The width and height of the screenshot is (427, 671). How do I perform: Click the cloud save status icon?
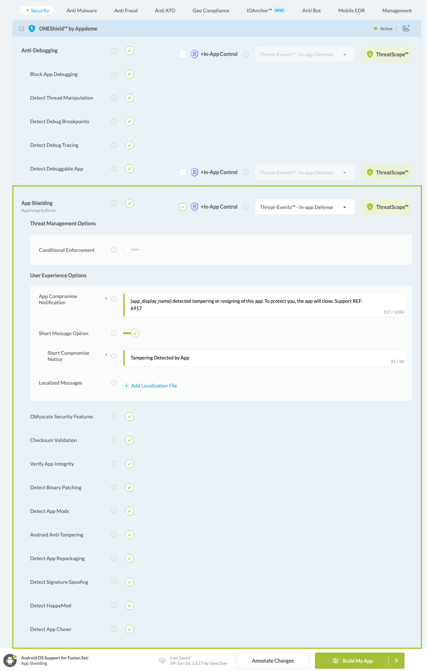click(x=163, y=660)
